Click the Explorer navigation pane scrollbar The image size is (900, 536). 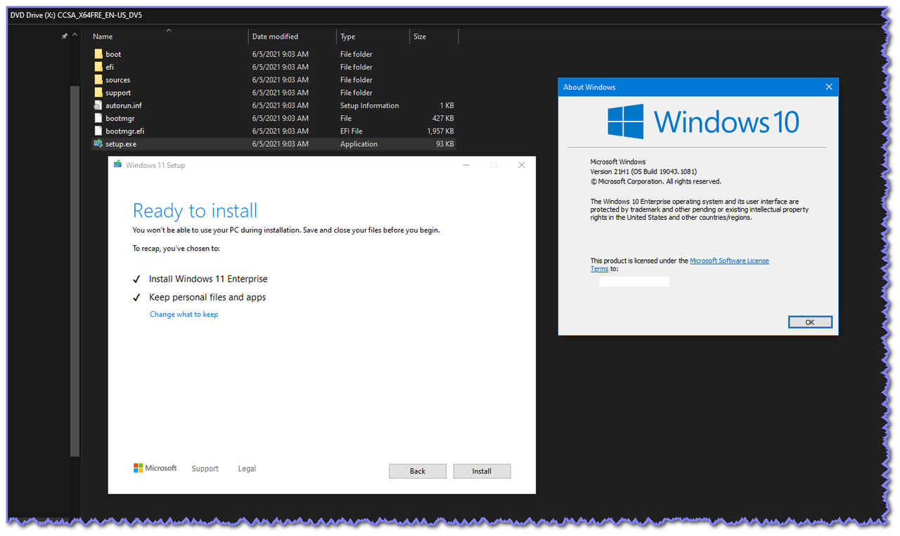point(75,270)
